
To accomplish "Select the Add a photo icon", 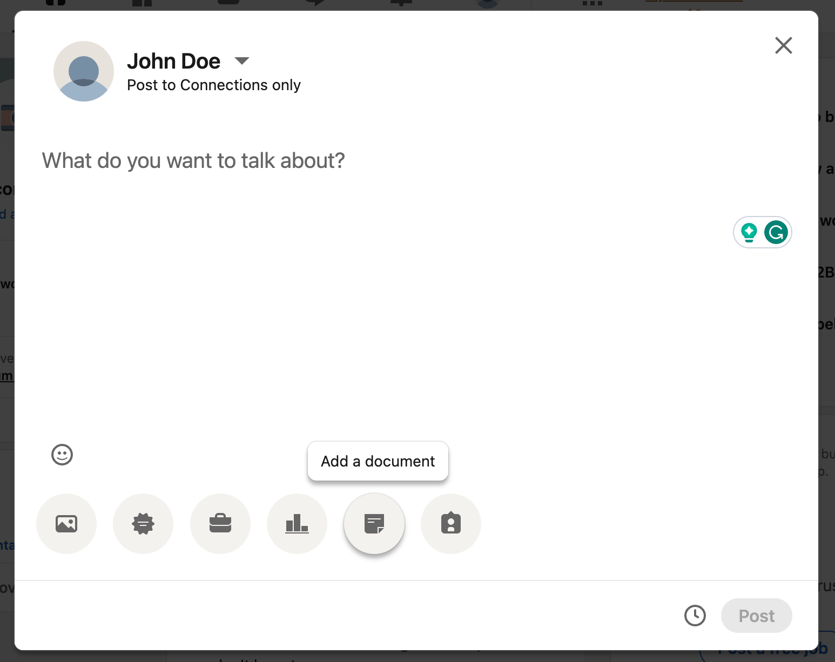I will pos(66,523).
